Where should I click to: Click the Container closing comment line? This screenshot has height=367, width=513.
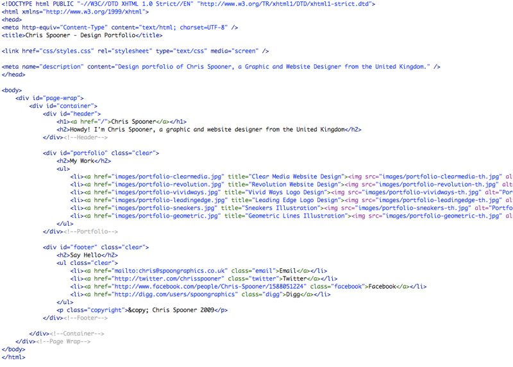67,334
